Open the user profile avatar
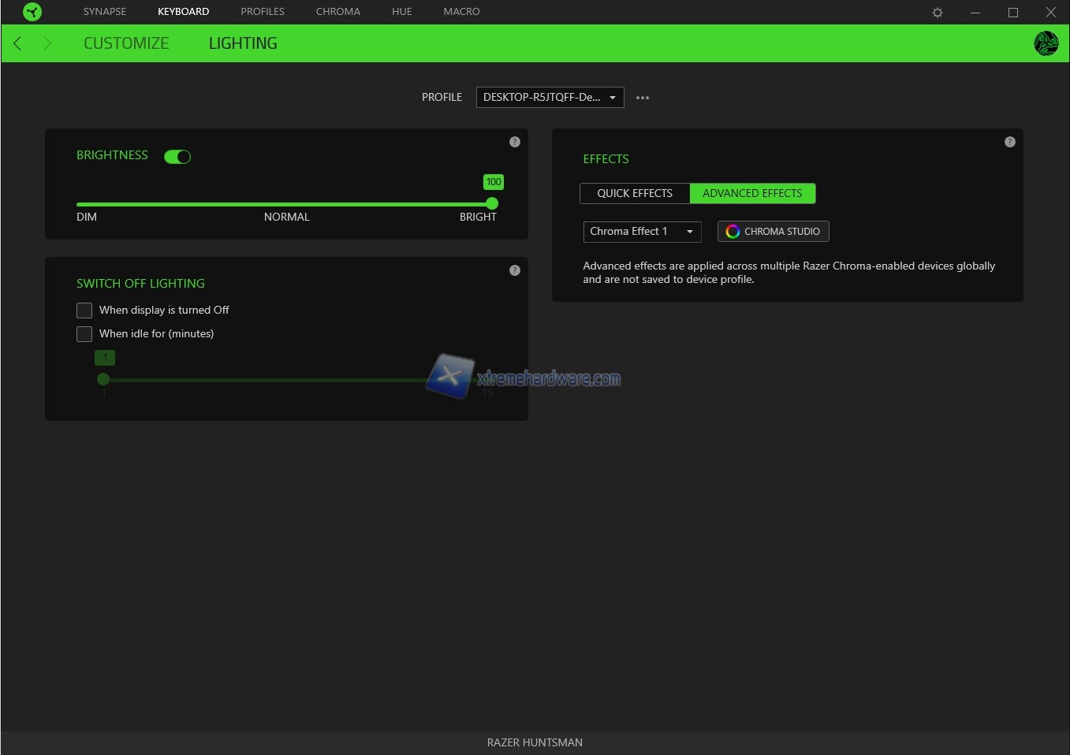Screen dimensions: 1070x755 click(1046, 43)
